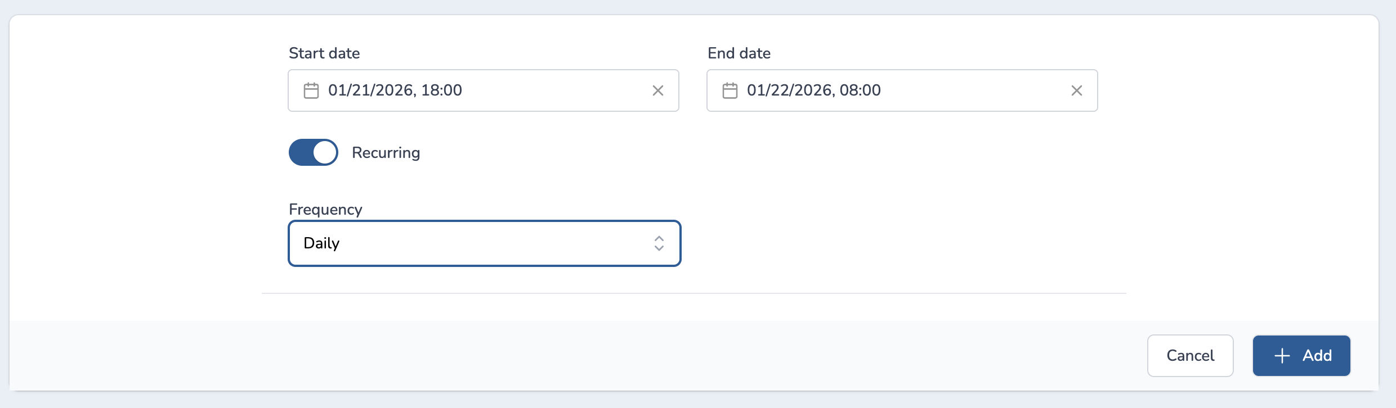
Task: Click the 01/22/2026, 08:00 date text
Action: point(813,90)
